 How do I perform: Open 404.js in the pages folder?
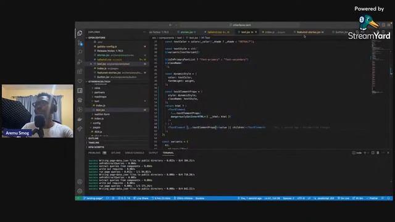[98, 131]
